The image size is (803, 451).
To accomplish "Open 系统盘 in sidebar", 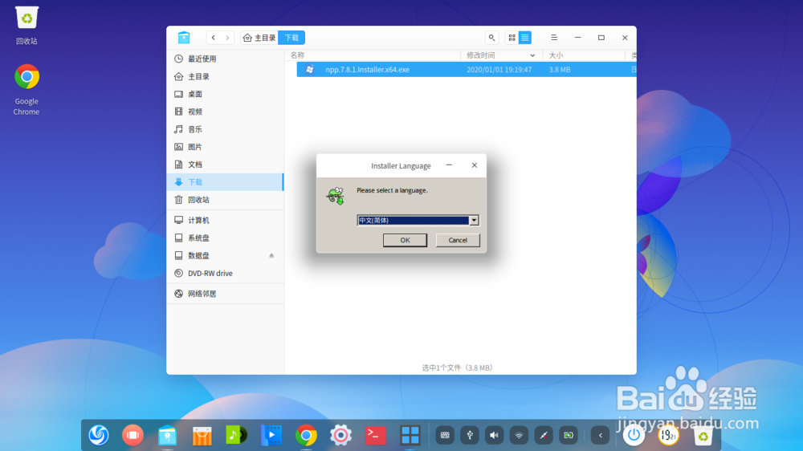I will (226, 238).
